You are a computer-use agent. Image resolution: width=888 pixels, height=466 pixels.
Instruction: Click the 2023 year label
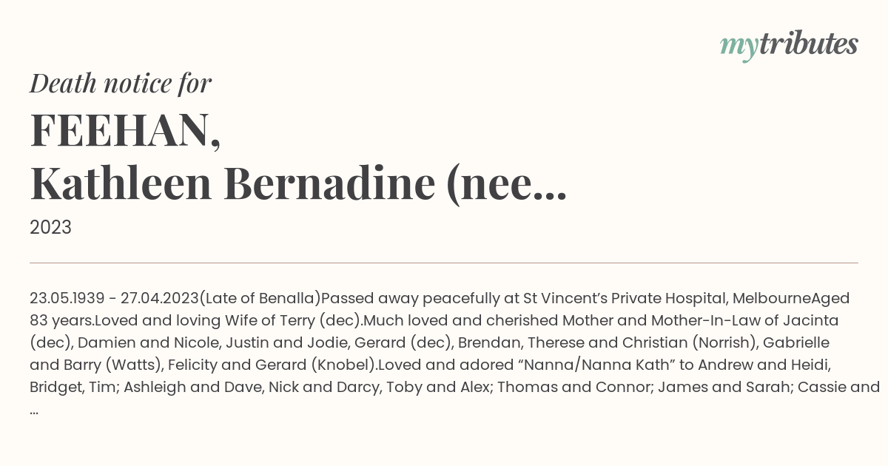tap(50, 227)
